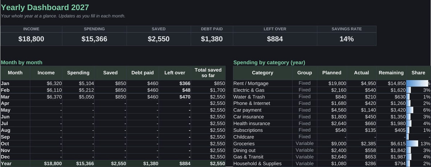
Task: Select the Groceries Variable group cell
Action: 305,144
